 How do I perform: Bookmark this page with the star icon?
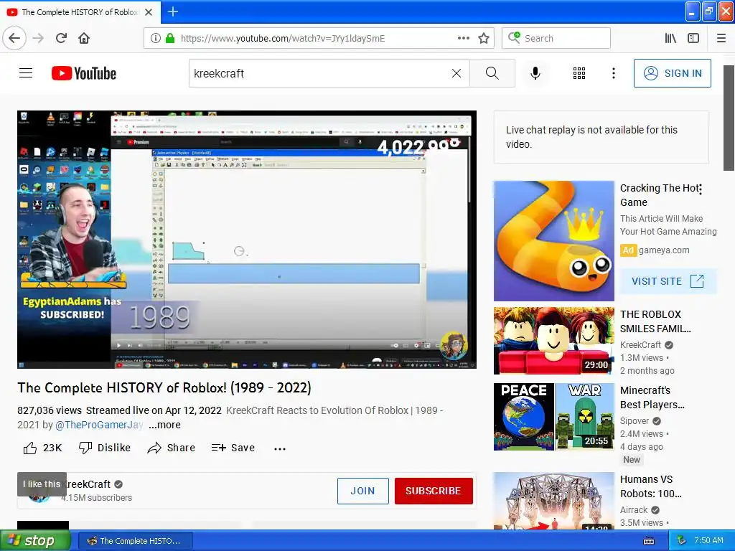tap(484, 38)
